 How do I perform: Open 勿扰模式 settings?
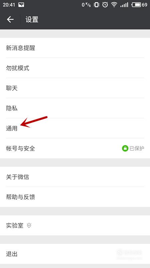pyautogui.click(x=75, y=68)
